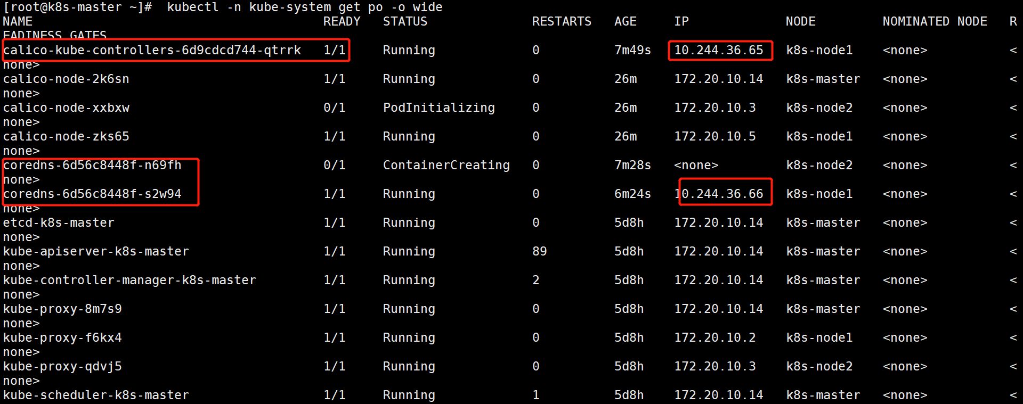Click IP address 10.244.36.66
This screenshot has height=404, width=1023.
718,194
